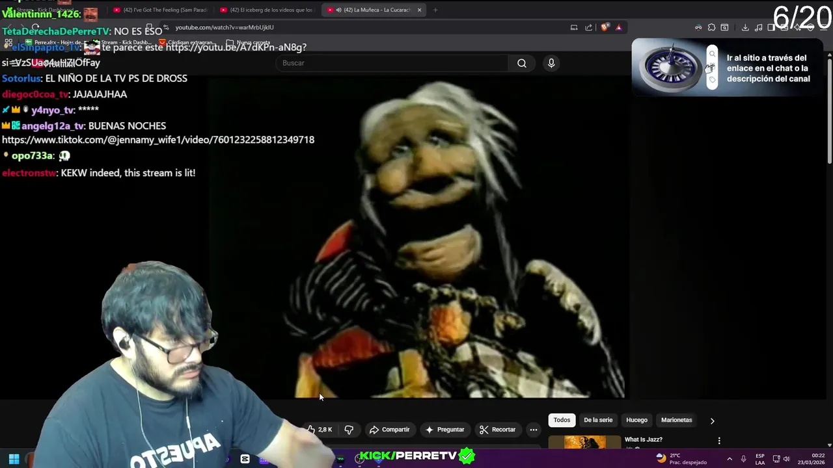Select the Hucego filter chip

636,420
